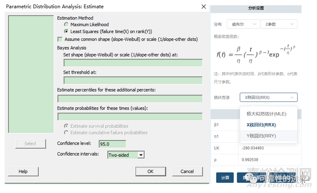The image size is (317, 193).
Task: Select the Maximum Likelihood radio button
Action: (x=66, y=25)
